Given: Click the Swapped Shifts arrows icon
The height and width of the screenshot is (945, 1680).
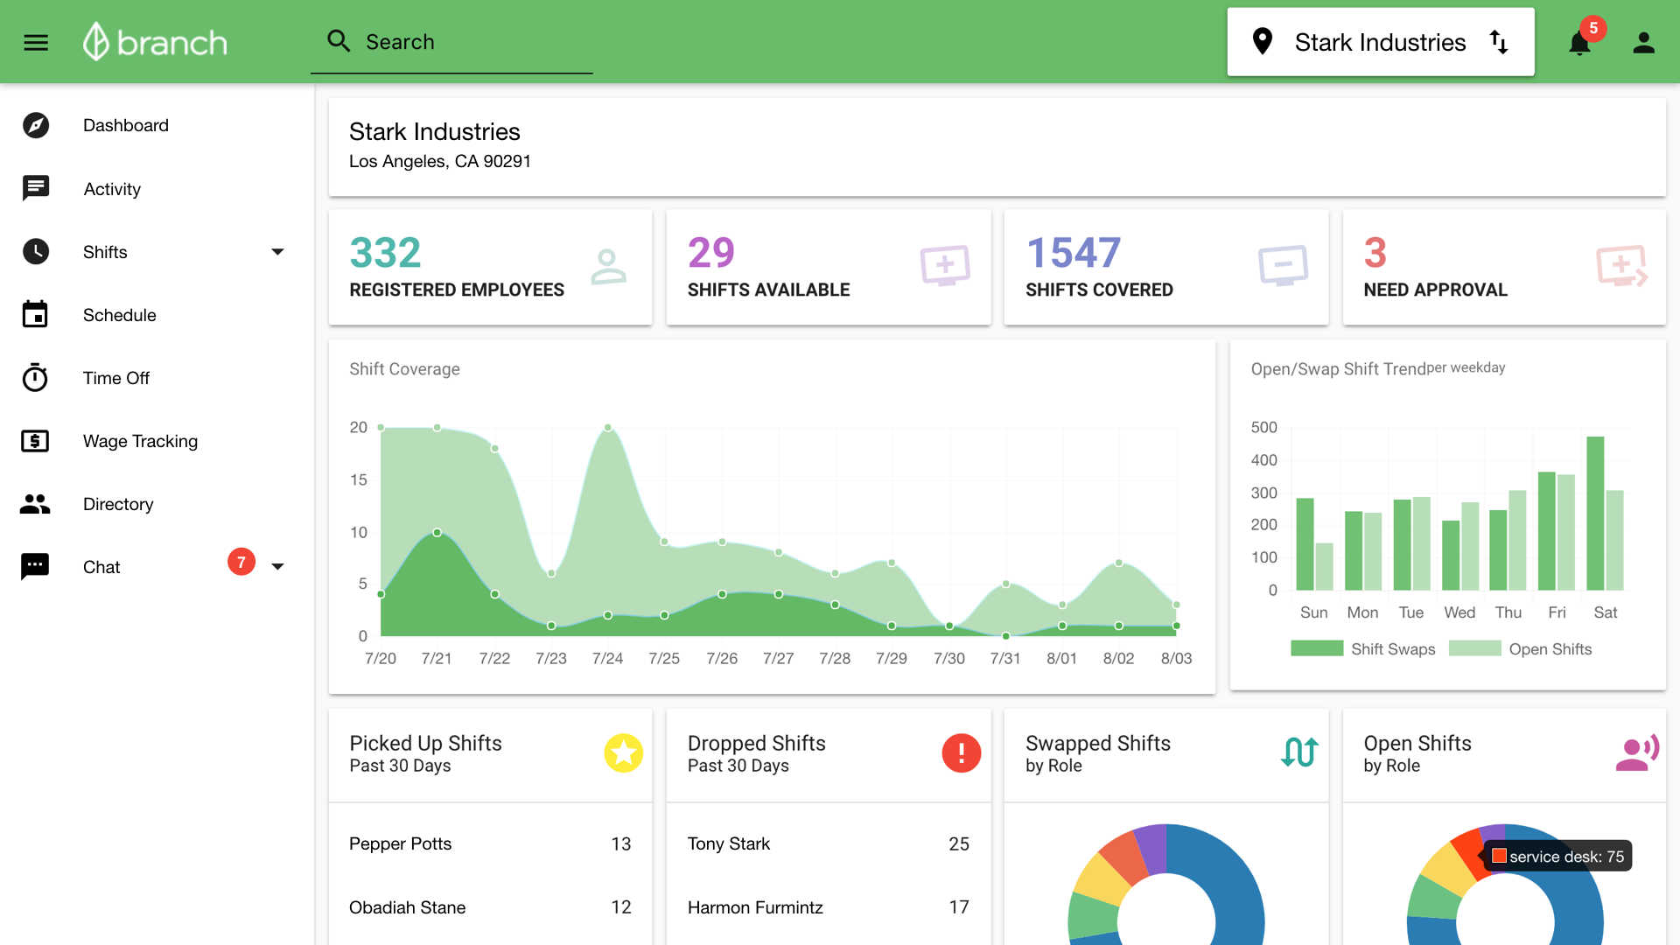Looking at the screenshot, I should [1298, 752].
